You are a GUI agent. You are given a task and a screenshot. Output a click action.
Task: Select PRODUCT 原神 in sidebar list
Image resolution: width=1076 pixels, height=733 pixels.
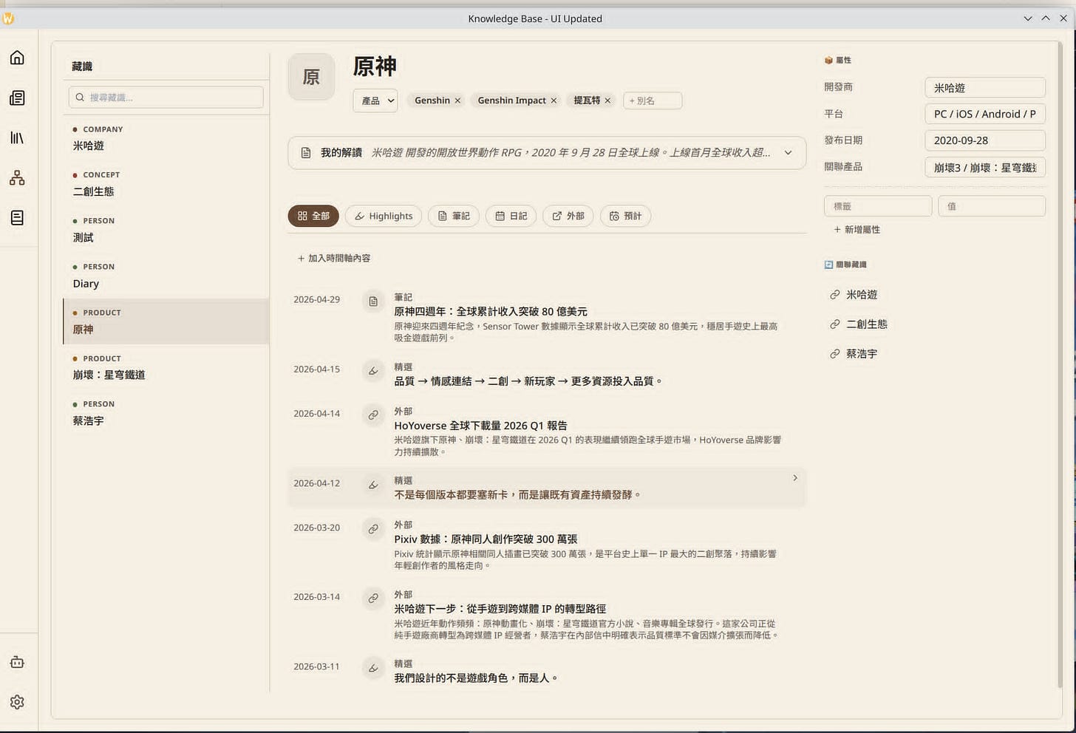pos(166,321)
